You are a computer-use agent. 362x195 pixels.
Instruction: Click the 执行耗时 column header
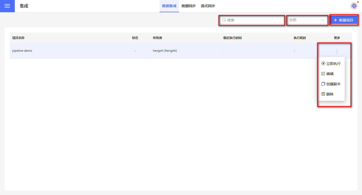(300, 38)
